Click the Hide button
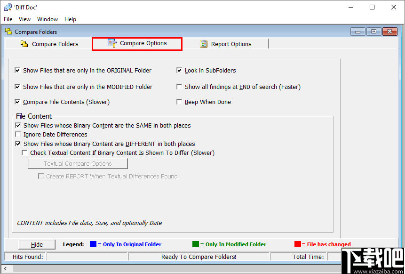Screen dimensions: 405x274 [x=37, y=244]
